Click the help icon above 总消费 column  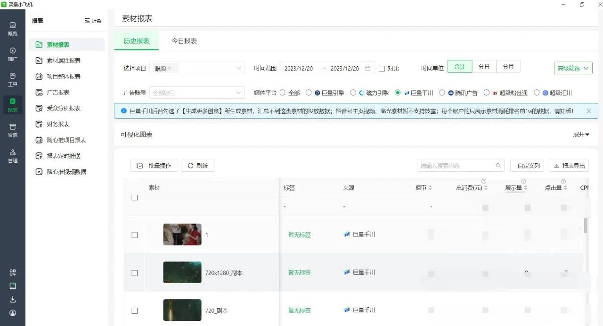point(484,181)
